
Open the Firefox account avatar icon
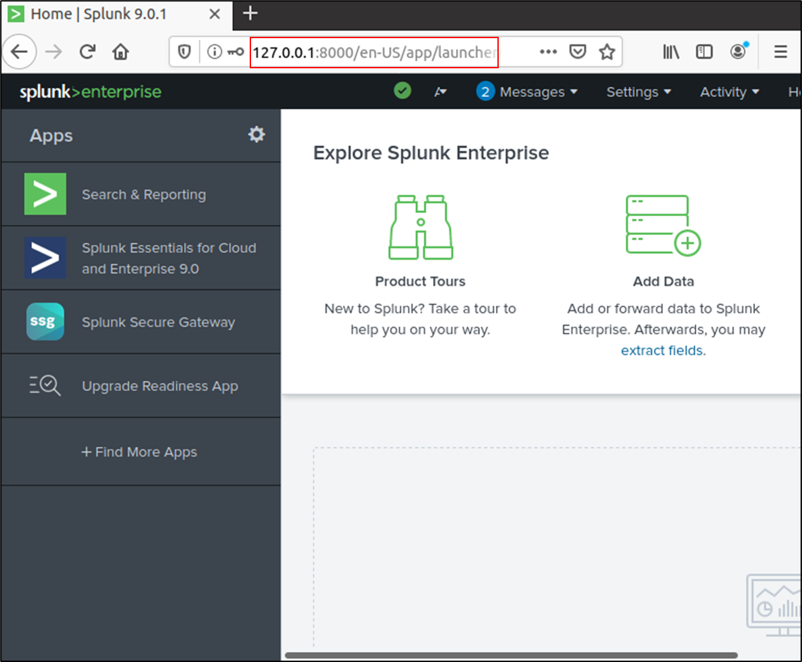[x=738, y=52]
